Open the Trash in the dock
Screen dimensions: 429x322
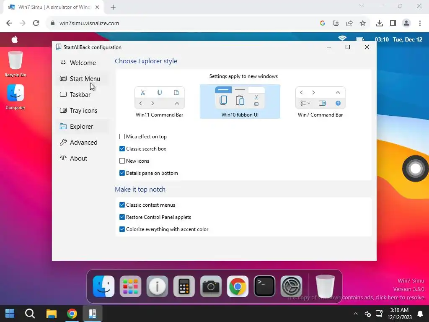click(325, 286)
